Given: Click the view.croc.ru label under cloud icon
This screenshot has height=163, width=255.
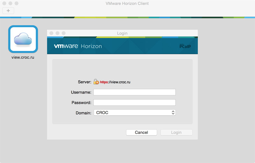Looking at the screenshot, I should [x=23, y=57].
